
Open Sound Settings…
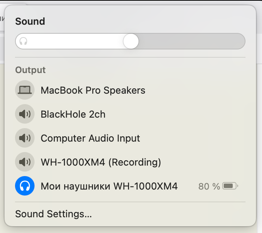(53, 214)
